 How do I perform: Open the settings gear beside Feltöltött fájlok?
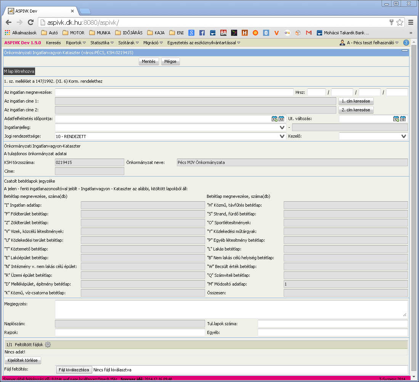(48, 345)
